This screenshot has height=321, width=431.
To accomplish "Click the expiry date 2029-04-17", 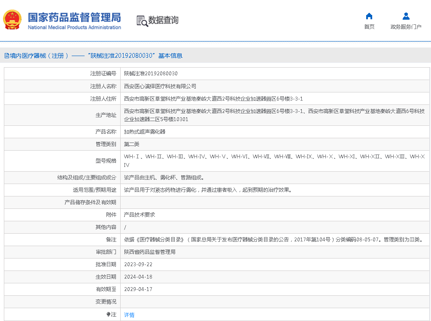I will coord(138,289).
